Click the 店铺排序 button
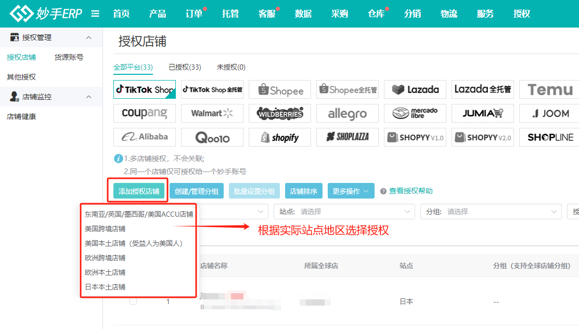579x329 pixels. coord(303,191)
